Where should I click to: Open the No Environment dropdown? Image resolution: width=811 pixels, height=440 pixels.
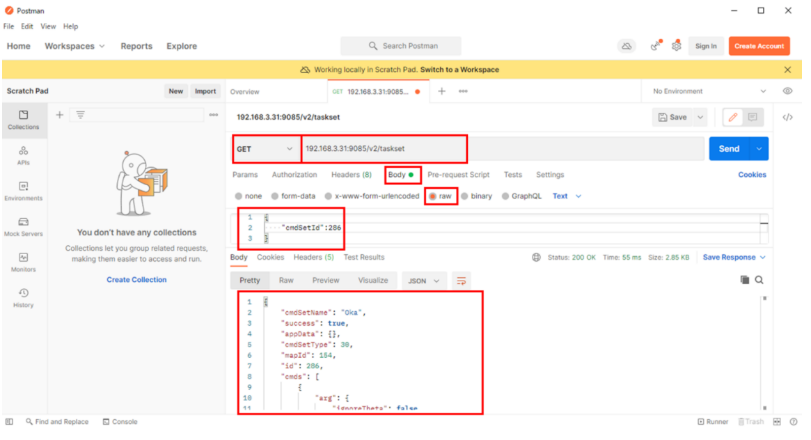(x=709, y=91)
